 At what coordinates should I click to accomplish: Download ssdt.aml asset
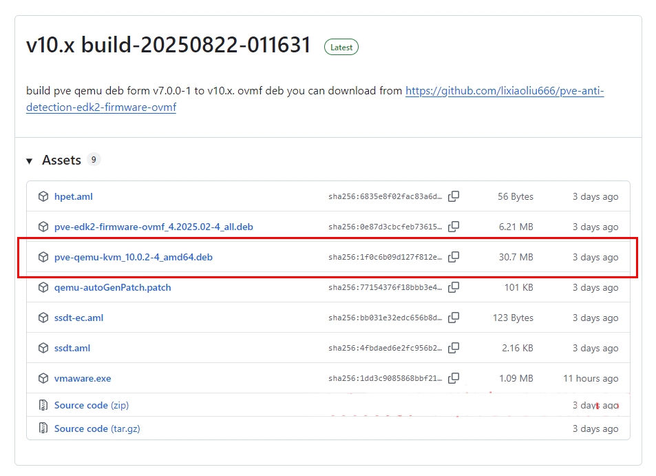click(x=72, y=348)
